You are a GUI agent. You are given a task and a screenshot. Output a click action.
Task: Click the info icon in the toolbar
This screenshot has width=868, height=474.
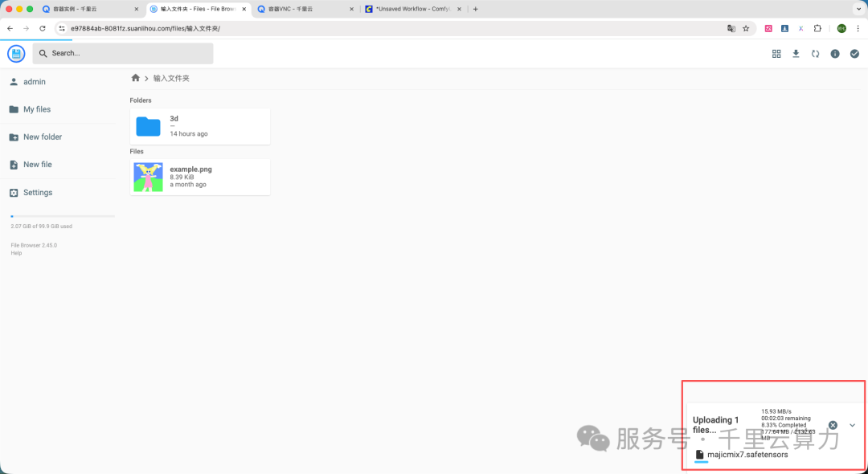click(835, 54)
